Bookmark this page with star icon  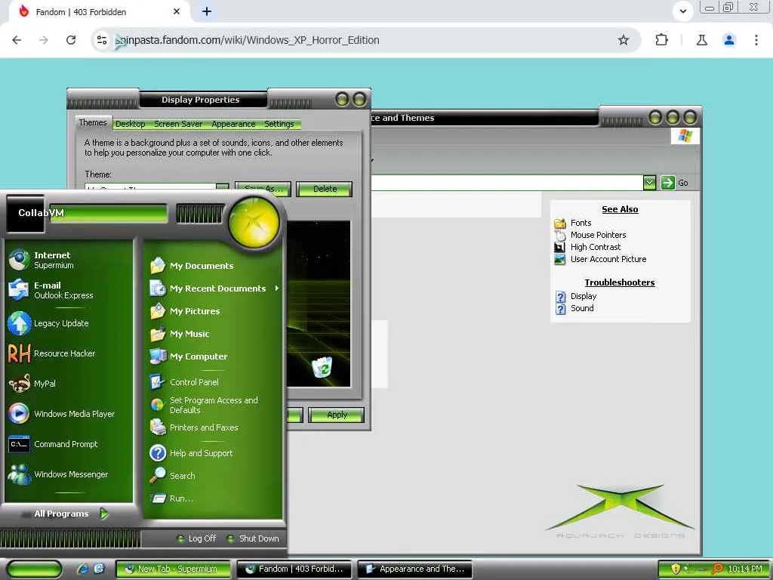click(x=623, y=40)
